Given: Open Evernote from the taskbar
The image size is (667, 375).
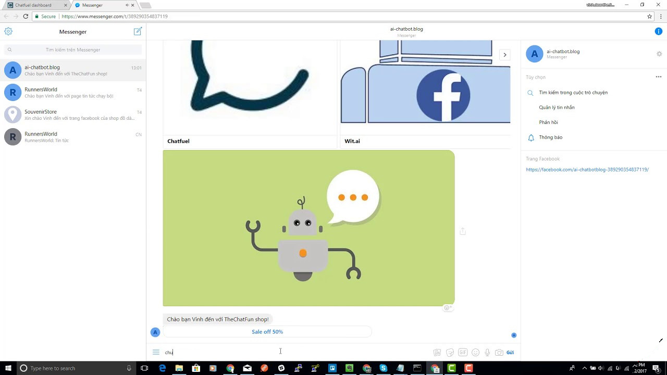Looking at the screenshot, I should [x=349, y=368].
